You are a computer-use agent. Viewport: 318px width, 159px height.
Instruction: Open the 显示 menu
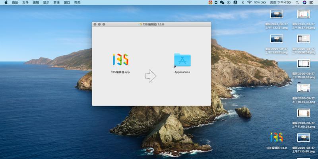[x=46, y=2]
